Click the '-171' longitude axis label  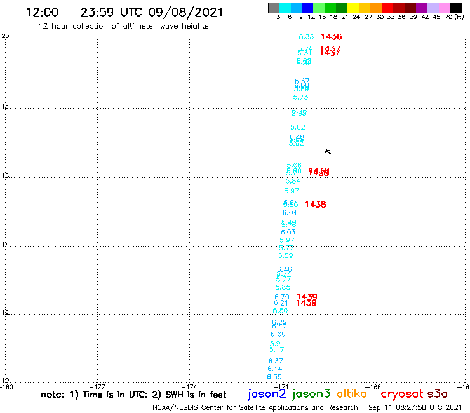[281, 387]
